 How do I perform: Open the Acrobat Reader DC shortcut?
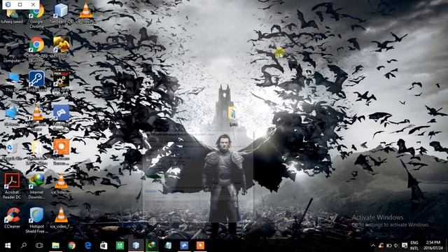pos(12,185)
